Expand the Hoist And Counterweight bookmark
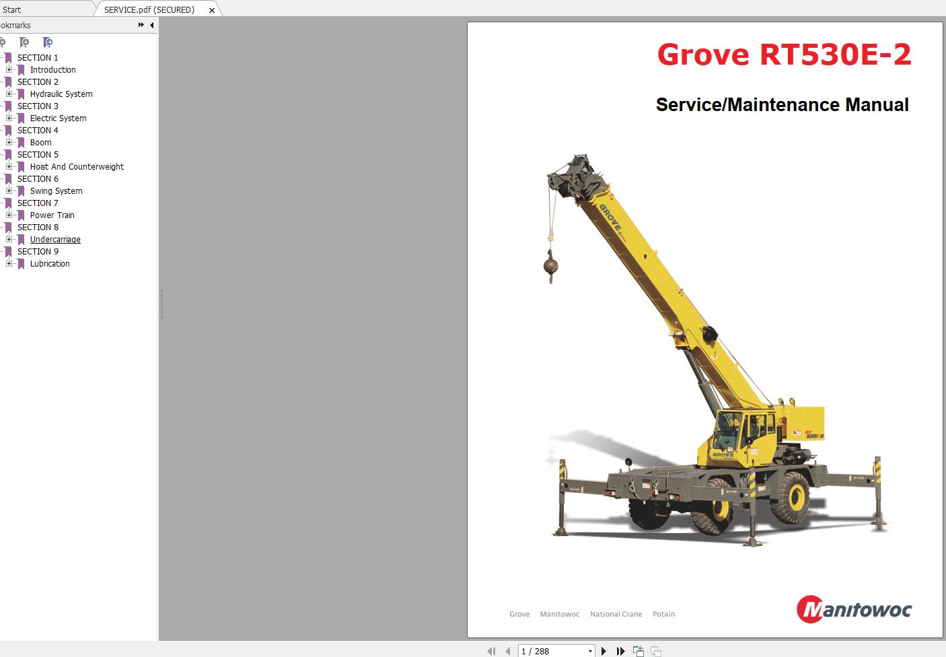 pyautogui.click(x=9, y=167)
